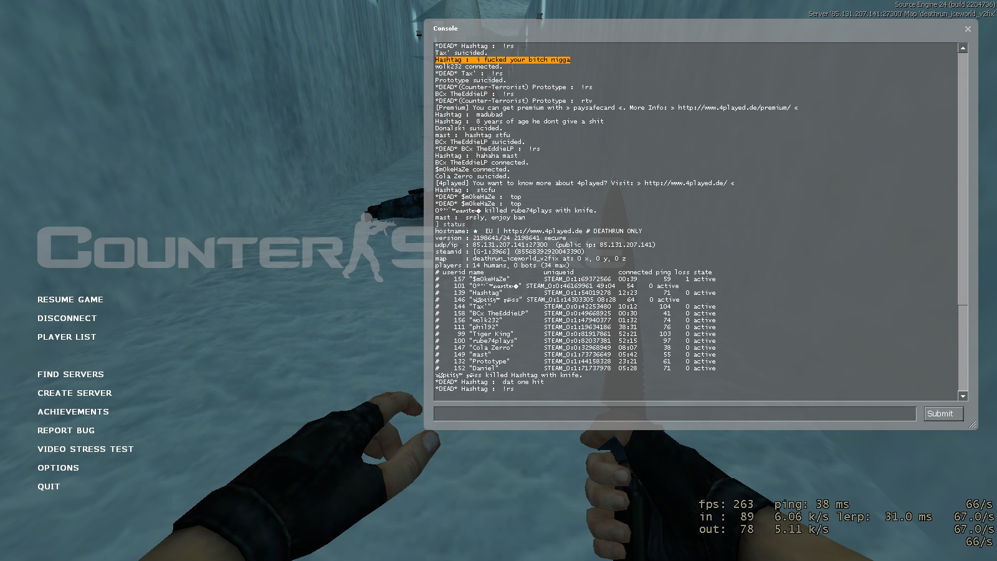Click the "phil92" status row
Viewport: 997px width, 561px height.
click(x=575, y=327)
